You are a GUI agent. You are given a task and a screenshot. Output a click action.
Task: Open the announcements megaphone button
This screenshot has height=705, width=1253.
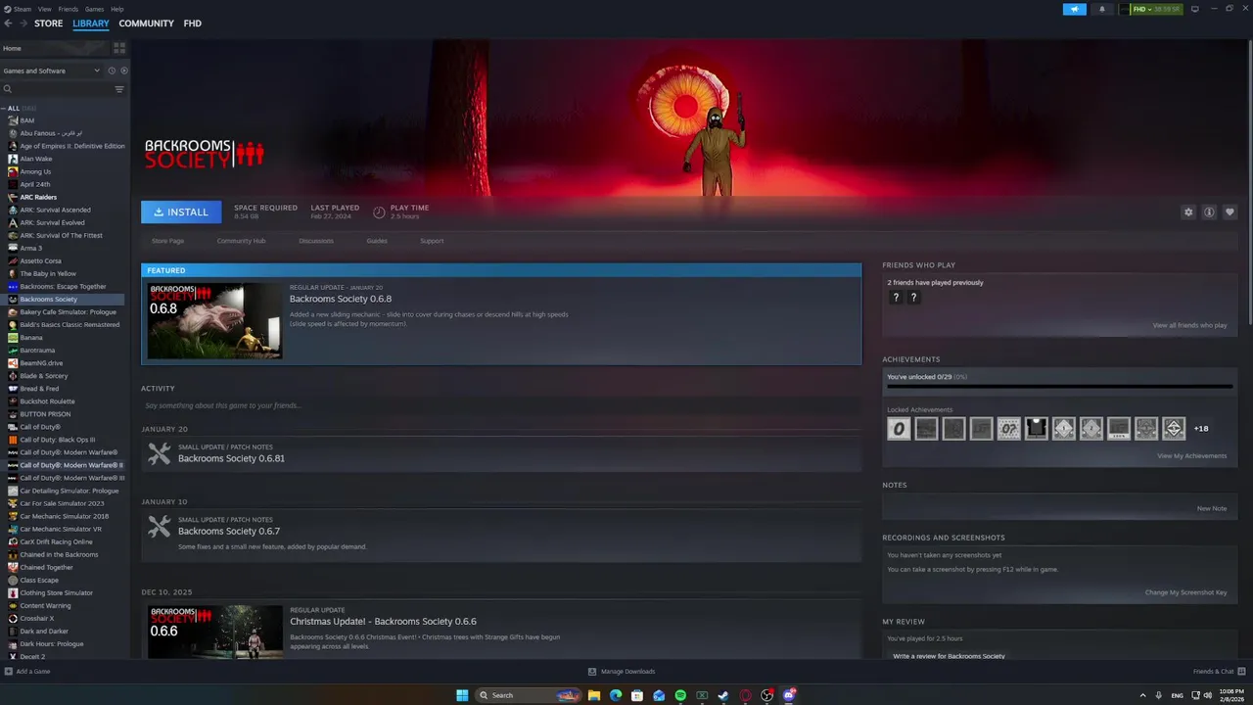tap(1074, 9)
